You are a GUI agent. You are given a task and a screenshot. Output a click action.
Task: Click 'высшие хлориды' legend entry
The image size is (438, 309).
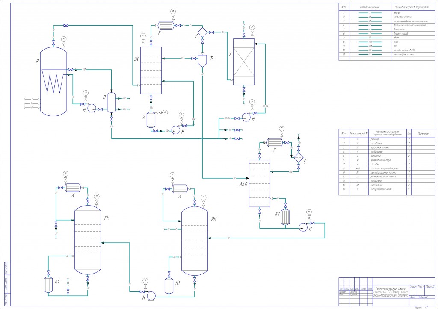point(401,33)
